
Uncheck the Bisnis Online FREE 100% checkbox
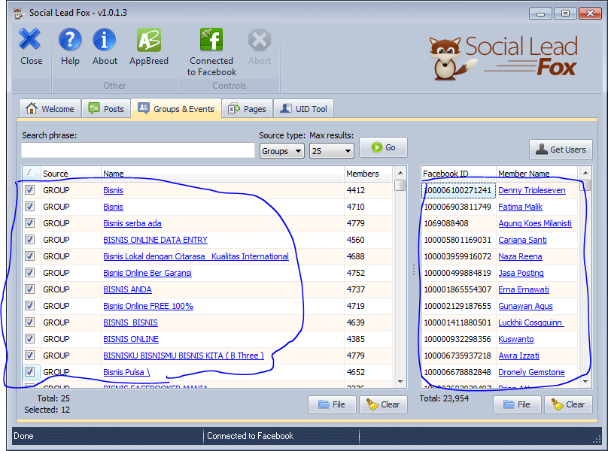(30, 306)
